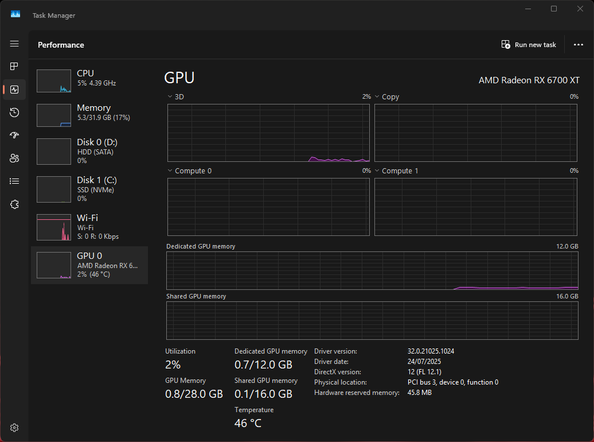
Task: Click the Compute 1 usage graph
Action: 476,207
